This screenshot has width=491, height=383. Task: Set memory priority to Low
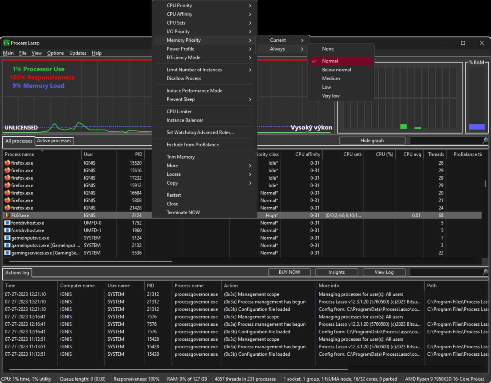pyautogui.click(x=341, y=87)
